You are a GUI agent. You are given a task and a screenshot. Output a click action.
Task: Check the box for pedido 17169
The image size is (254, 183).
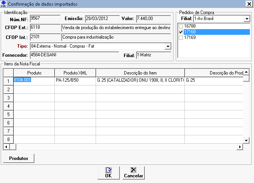pos(181,38)
